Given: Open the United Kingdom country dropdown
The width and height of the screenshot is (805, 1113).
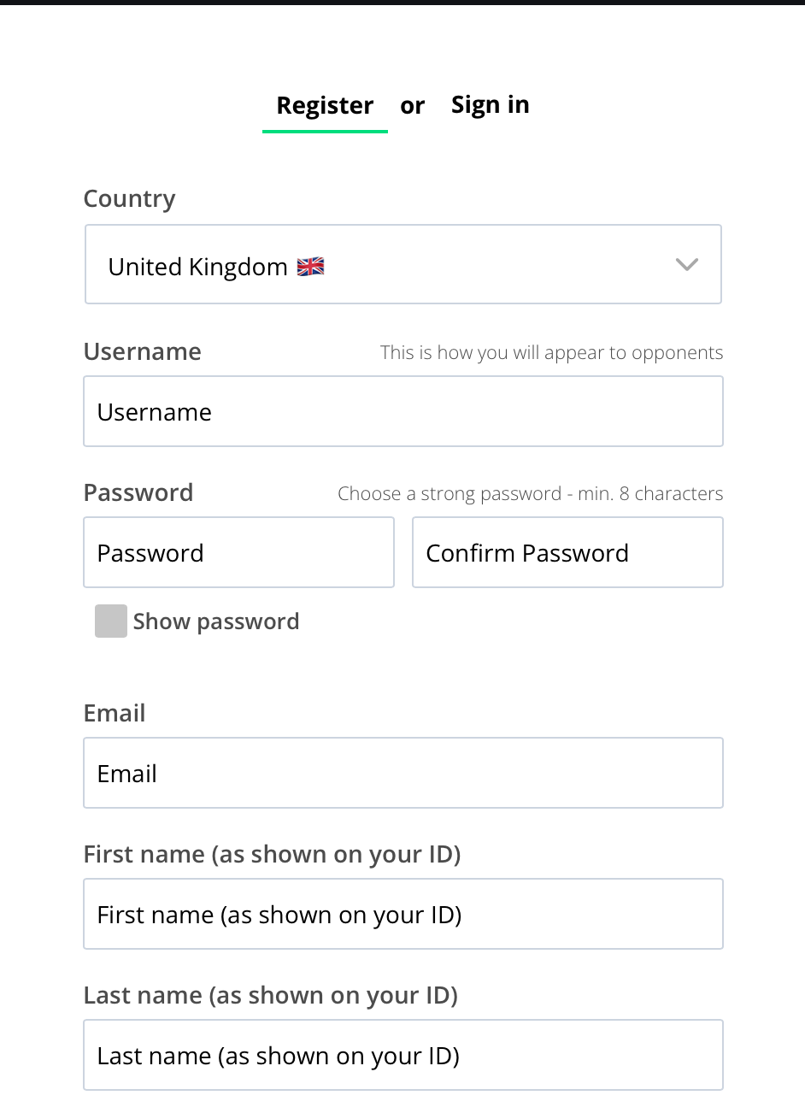Looking at the screenshot, I should point(403,264).
